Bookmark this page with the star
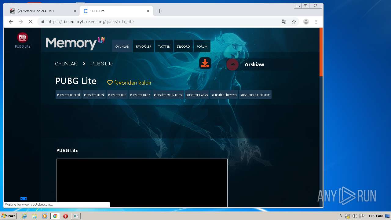Image resolution: width=391 pixels, height=220 pixels. [x=294, y=22]
